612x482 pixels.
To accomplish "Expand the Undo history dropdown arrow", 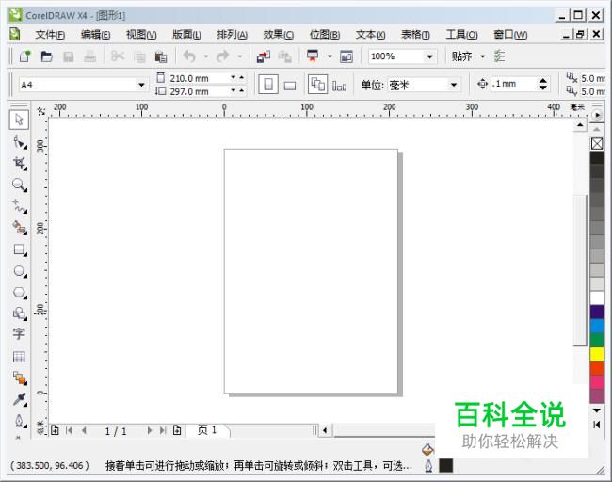I will coord(205,56).
